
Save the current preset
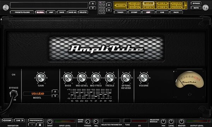pos(61,12)
